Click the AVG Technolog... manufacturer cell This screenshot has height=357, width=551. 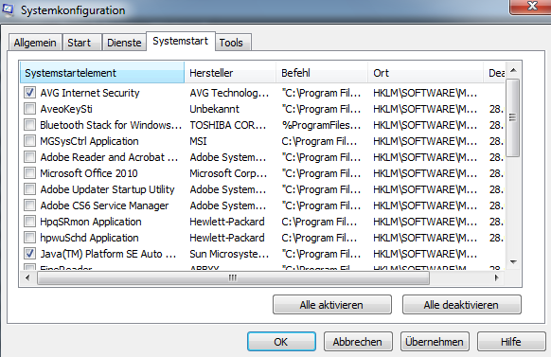coord(229,93)
